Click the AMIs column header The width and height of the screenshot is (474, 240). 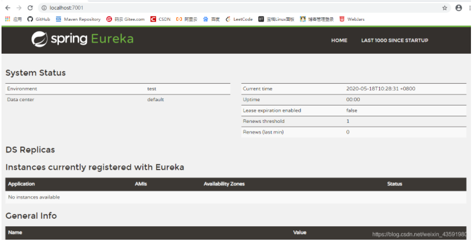pyautogui.click(x=141, y=184)
